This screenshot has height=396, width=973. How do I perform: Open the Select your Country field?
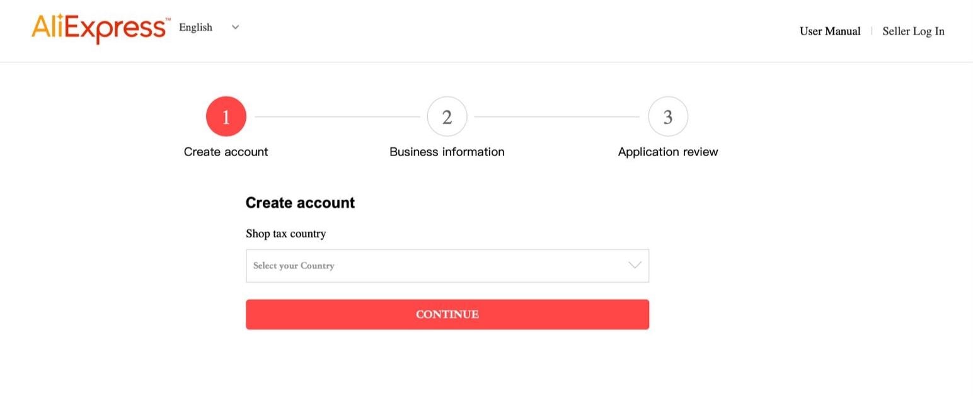point(435,266)
